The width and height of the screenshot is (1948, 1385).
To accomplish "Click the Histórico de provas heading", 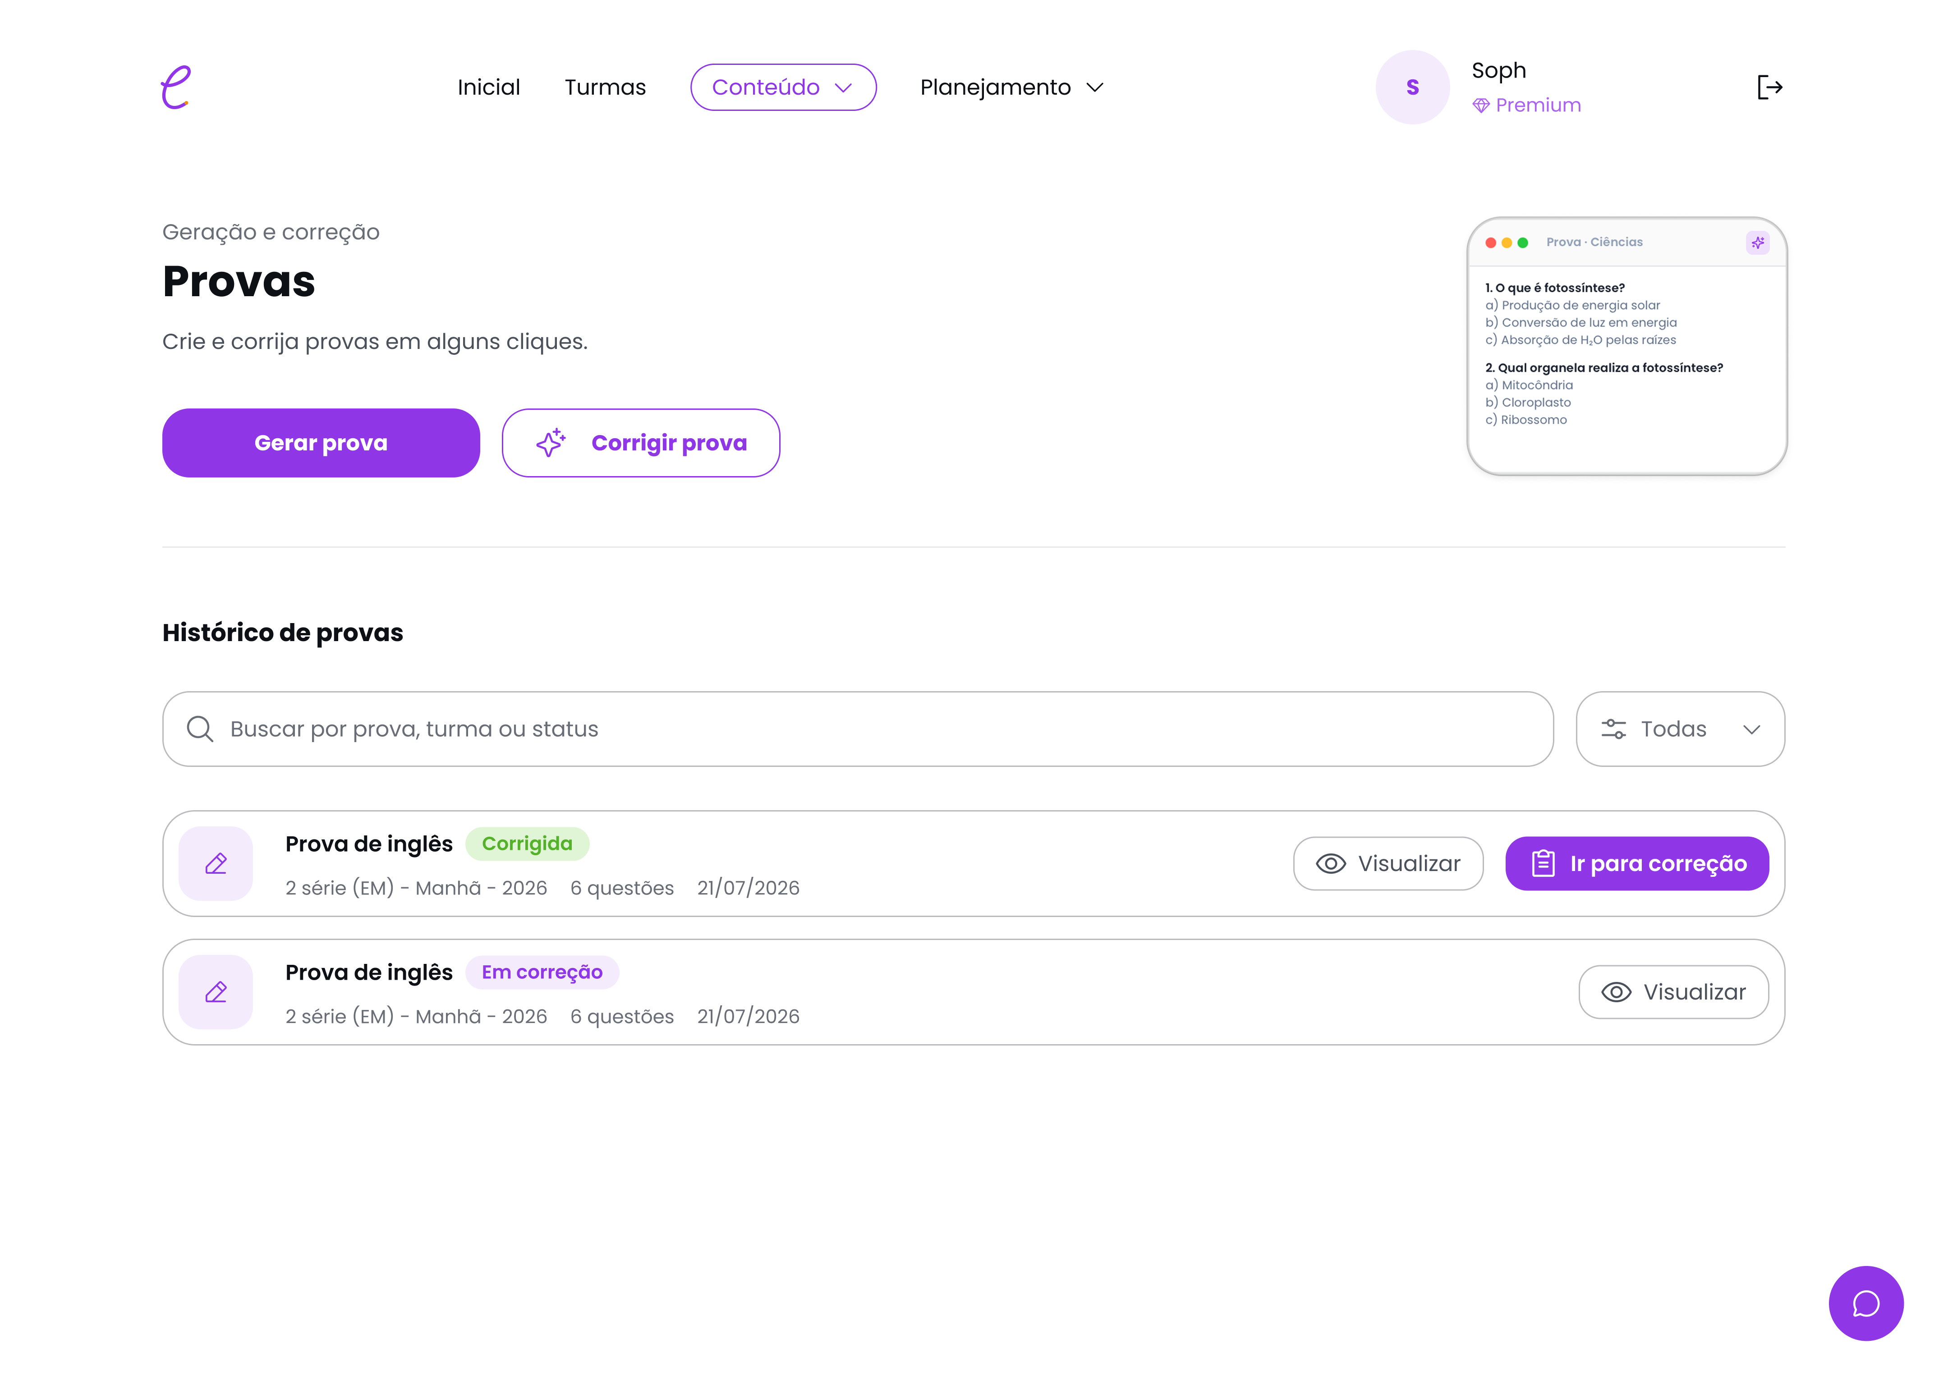I will click(282, 633).
